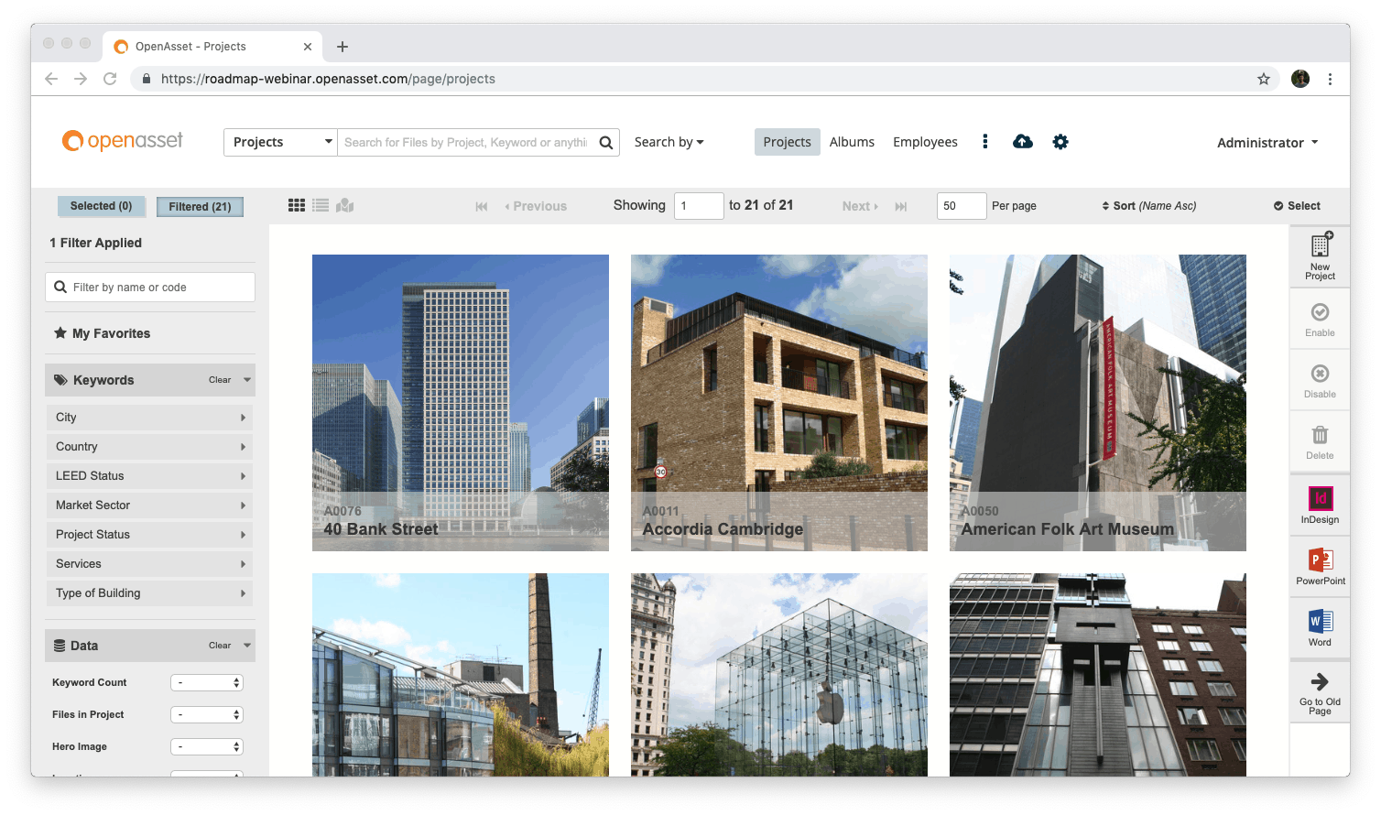Open the Accordia Cambridge project

pyautogui.click(x=779, y=403)
